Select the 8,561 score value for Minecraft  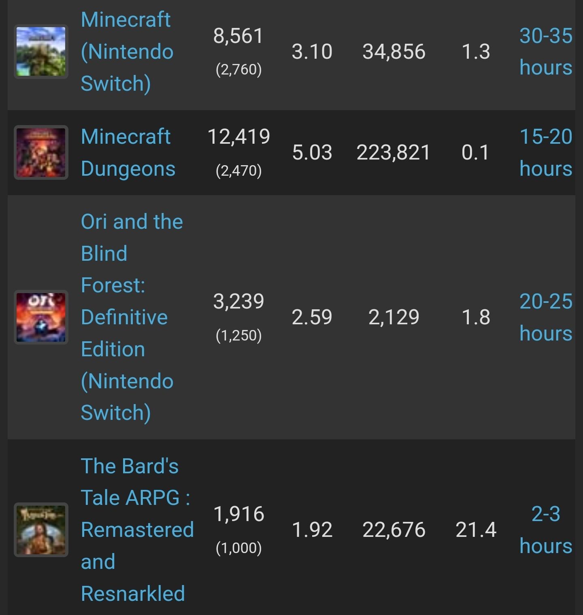pos(238,36)
